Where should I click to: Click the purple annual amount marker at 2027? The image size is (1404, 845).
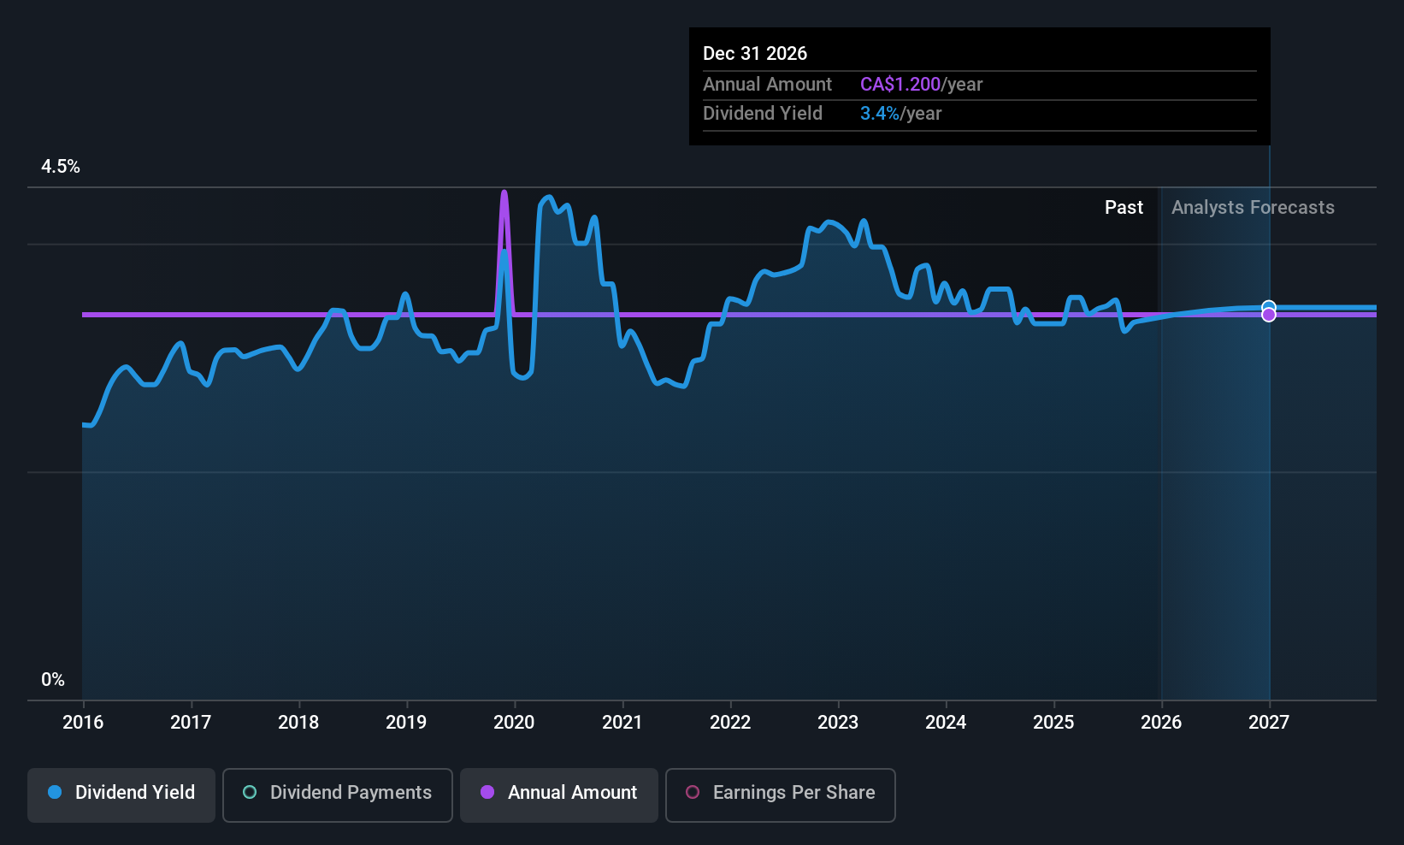(1269, 316)
